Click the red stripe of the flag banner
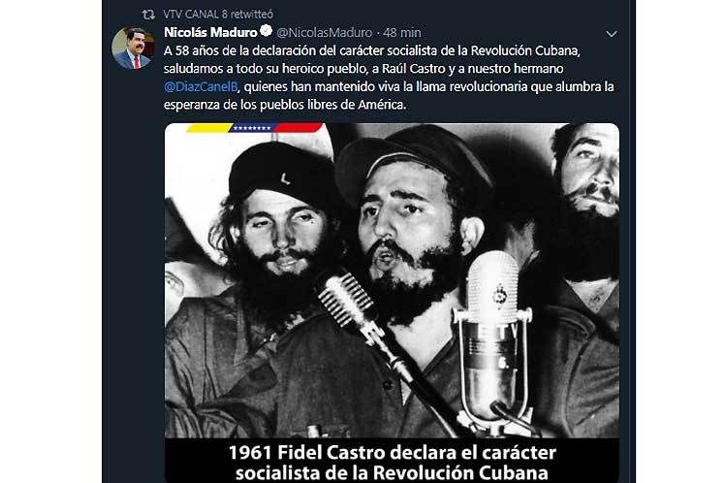Viewport: 725px width, 483px height. click(x=298, y=128)
